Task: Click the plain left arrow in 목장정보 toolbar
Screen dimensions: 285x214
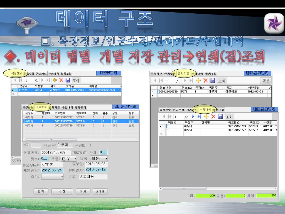Action: click(x=15, y=80)
